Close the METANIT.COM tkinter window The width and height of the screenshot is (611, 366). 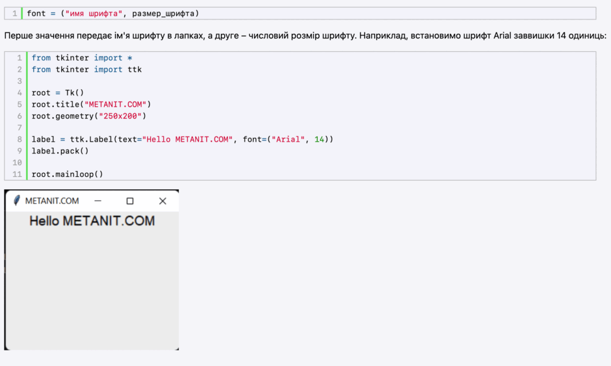pos(162,201)
